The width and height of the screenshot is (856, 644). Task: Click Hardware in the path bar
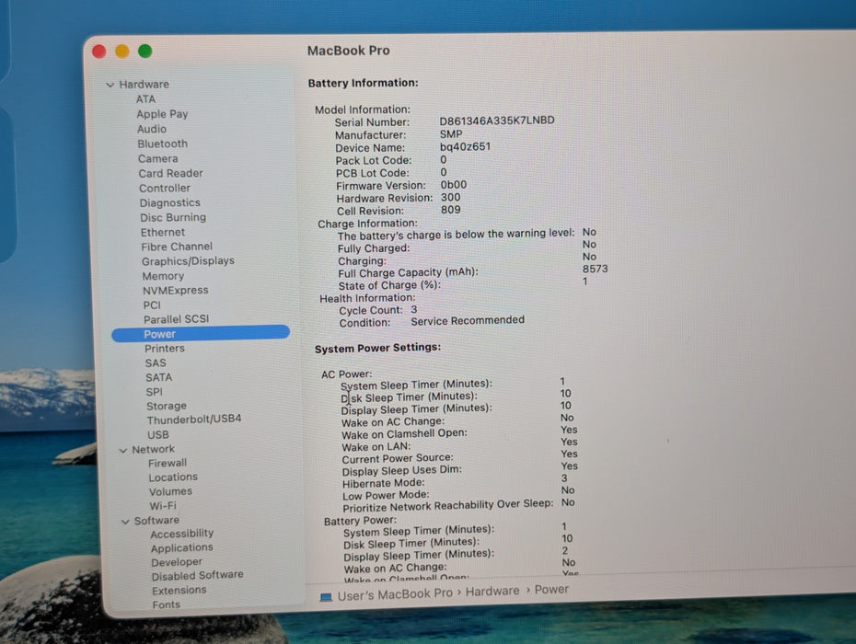[x=492, y=591]
